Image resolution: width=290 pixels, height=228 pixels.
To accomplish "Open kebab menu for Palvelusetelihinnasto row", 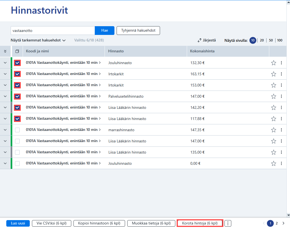I will 281,96.
